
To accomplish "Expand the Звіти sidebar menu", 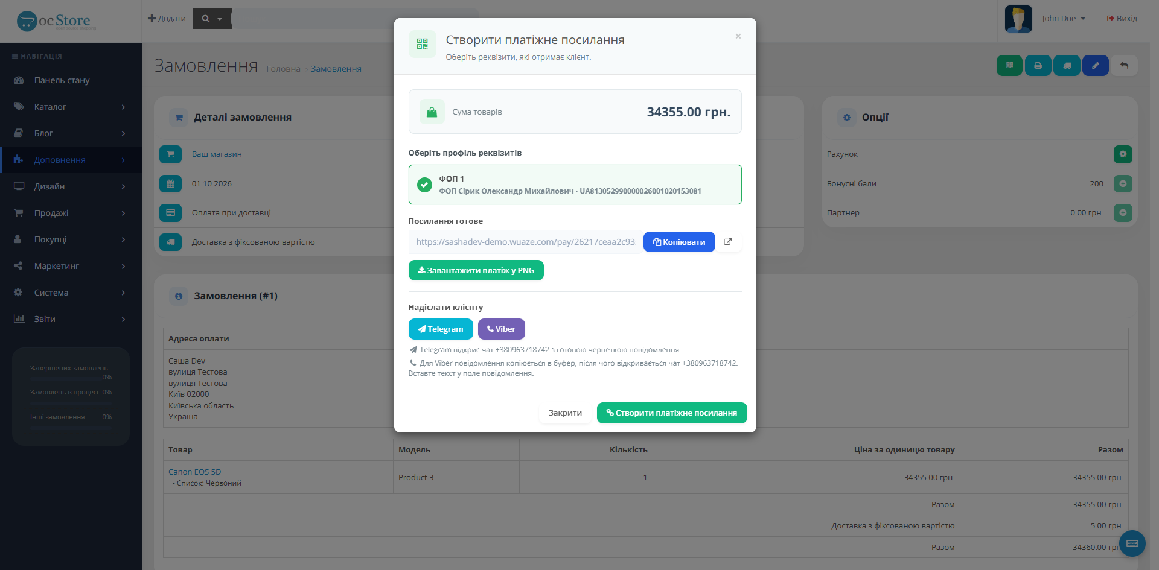I will click(71, 319).
